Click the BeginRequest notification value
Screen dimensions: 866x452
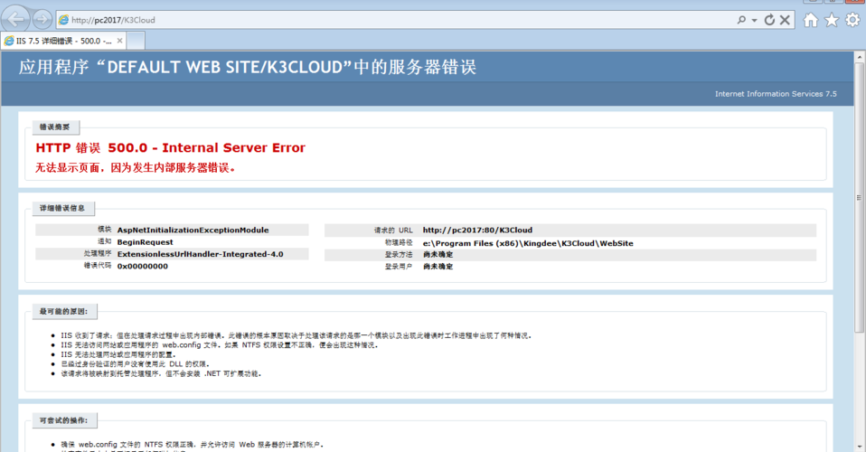(145, 242)
